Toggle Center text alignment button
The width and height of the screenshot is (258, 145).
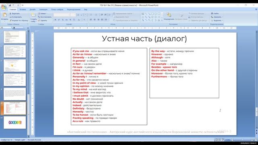[95, 20]
